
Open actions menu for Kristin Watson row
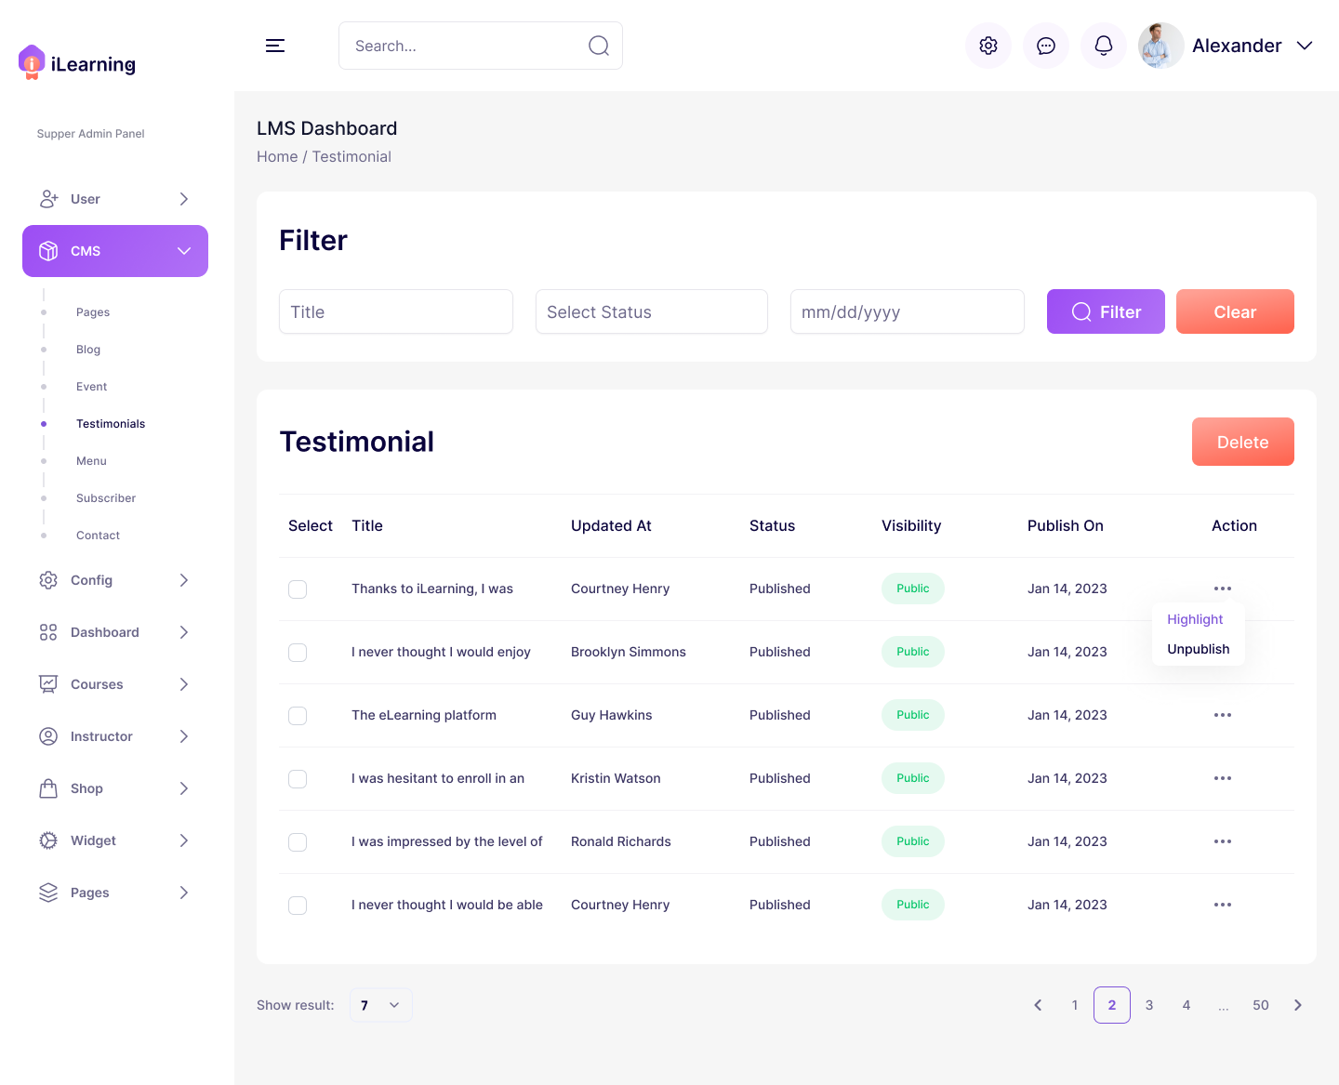(1223, 778)
